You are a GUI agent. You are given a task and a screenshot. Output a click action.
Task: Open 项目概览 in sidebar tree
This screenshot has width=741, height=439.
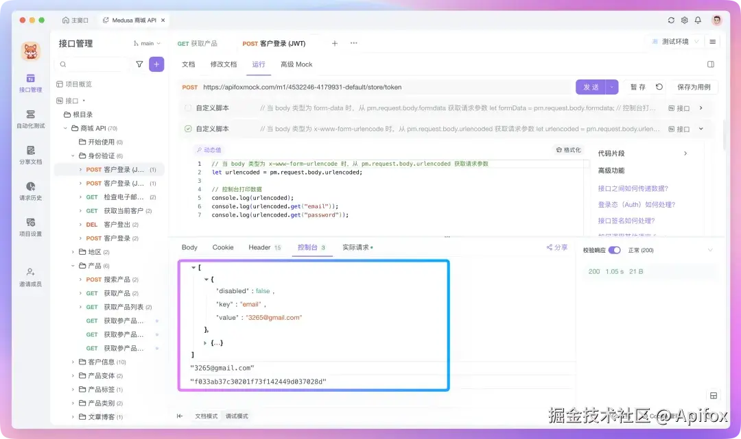(x=74, y=84)
